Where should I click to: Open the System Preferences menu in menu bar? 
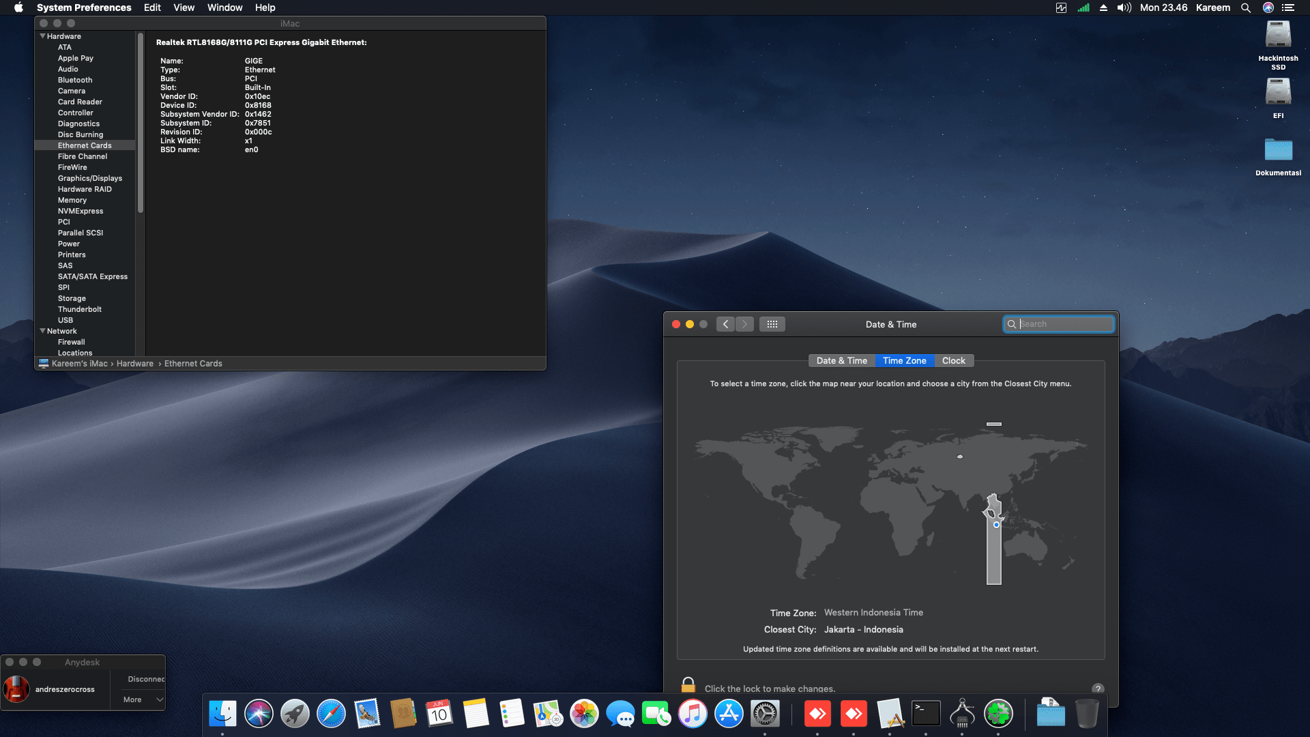84,8
